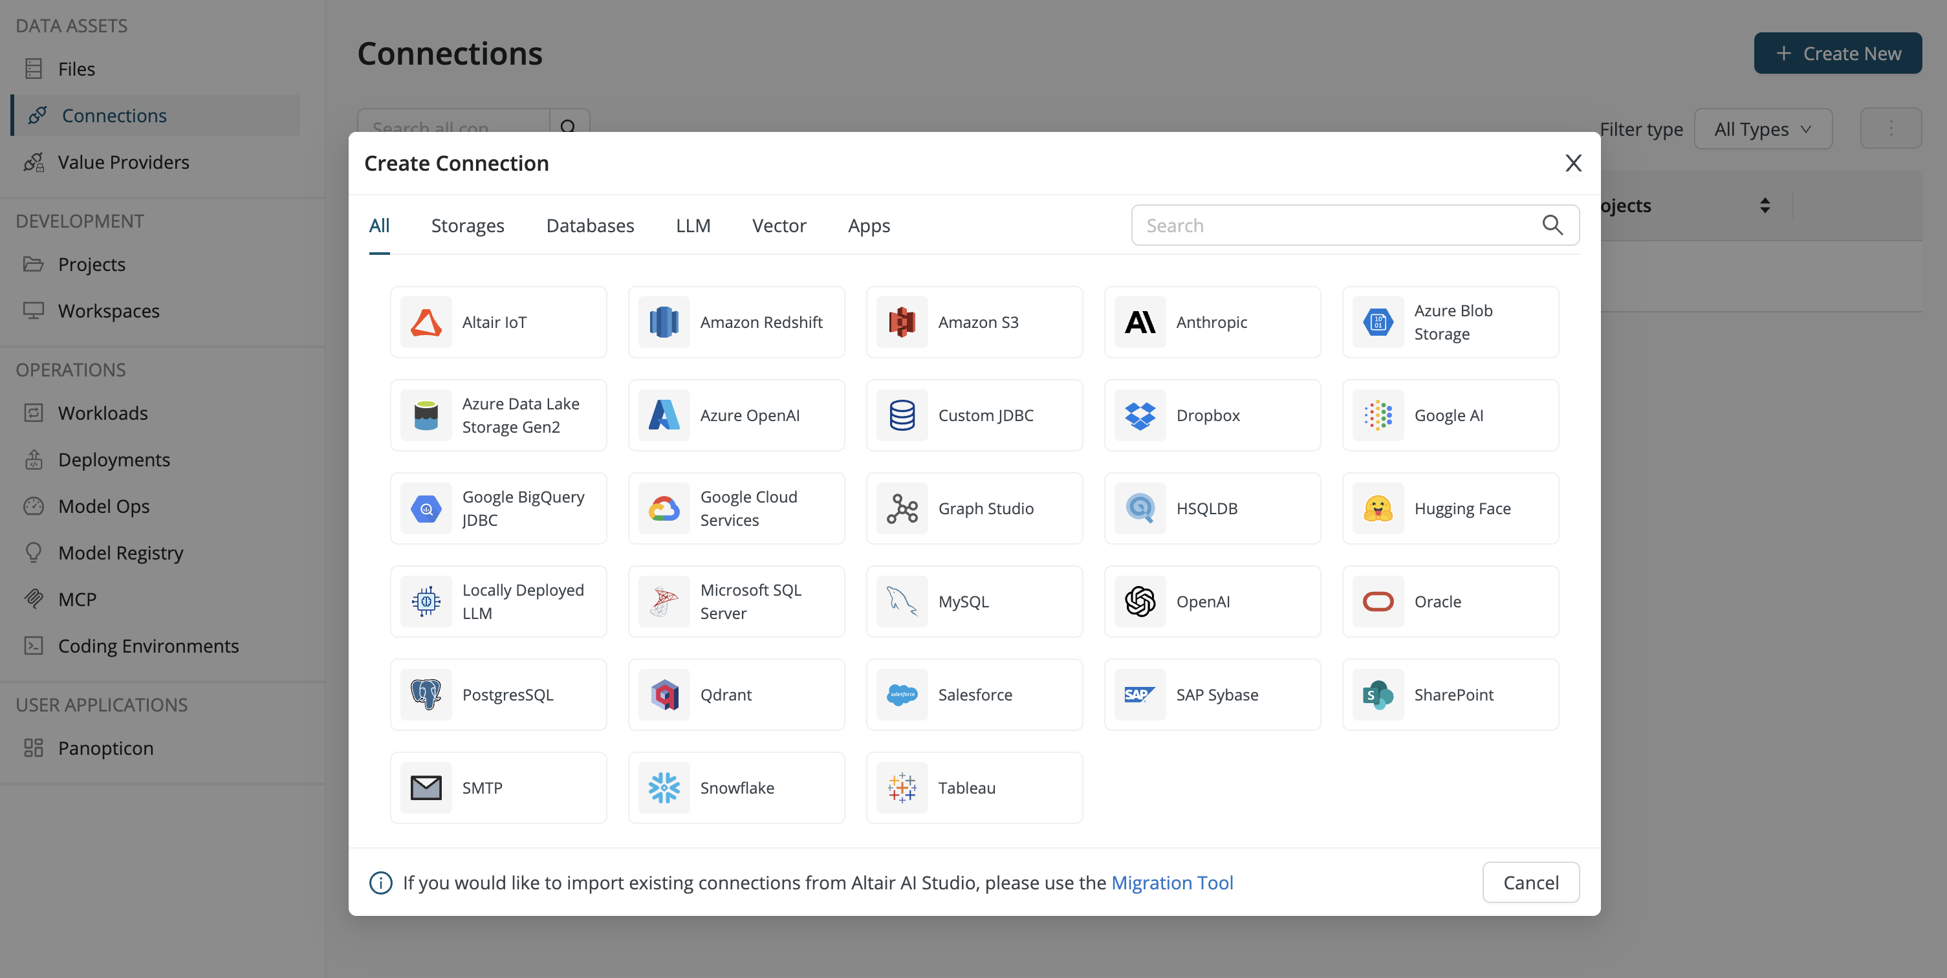
Task: Focus the connection type Search field
Action: click(1355, 224)
